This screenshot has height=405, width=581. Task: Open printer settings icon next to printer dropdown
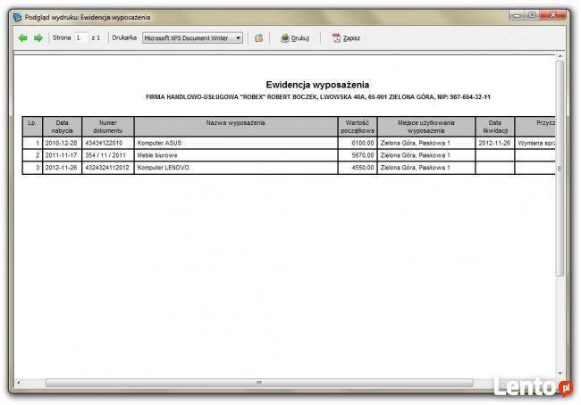coord(259,38)
